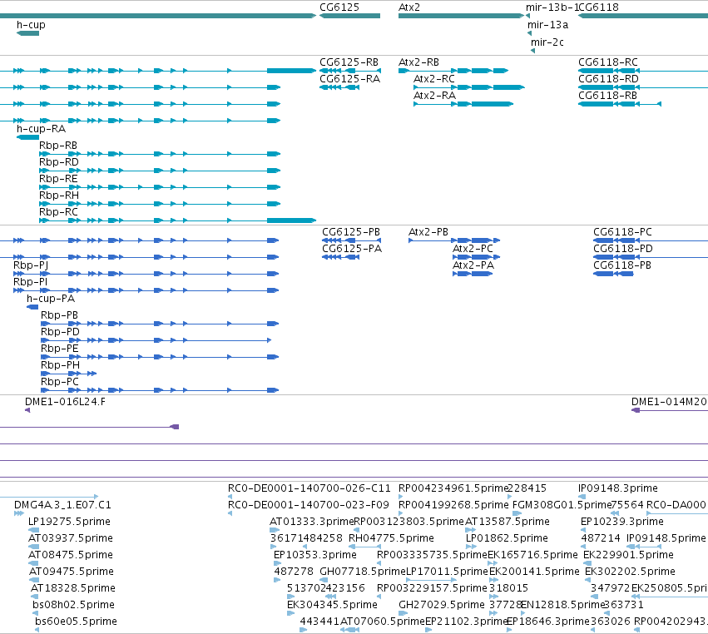Select the Rbp-RC transcript label
The image size is (708, 634).
59,212
